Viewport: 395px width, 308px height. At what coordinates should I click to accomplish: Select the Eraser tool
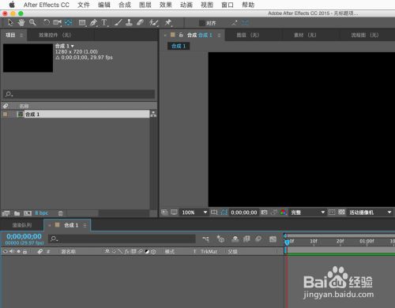pyautogui.click(x=140, y=23)
